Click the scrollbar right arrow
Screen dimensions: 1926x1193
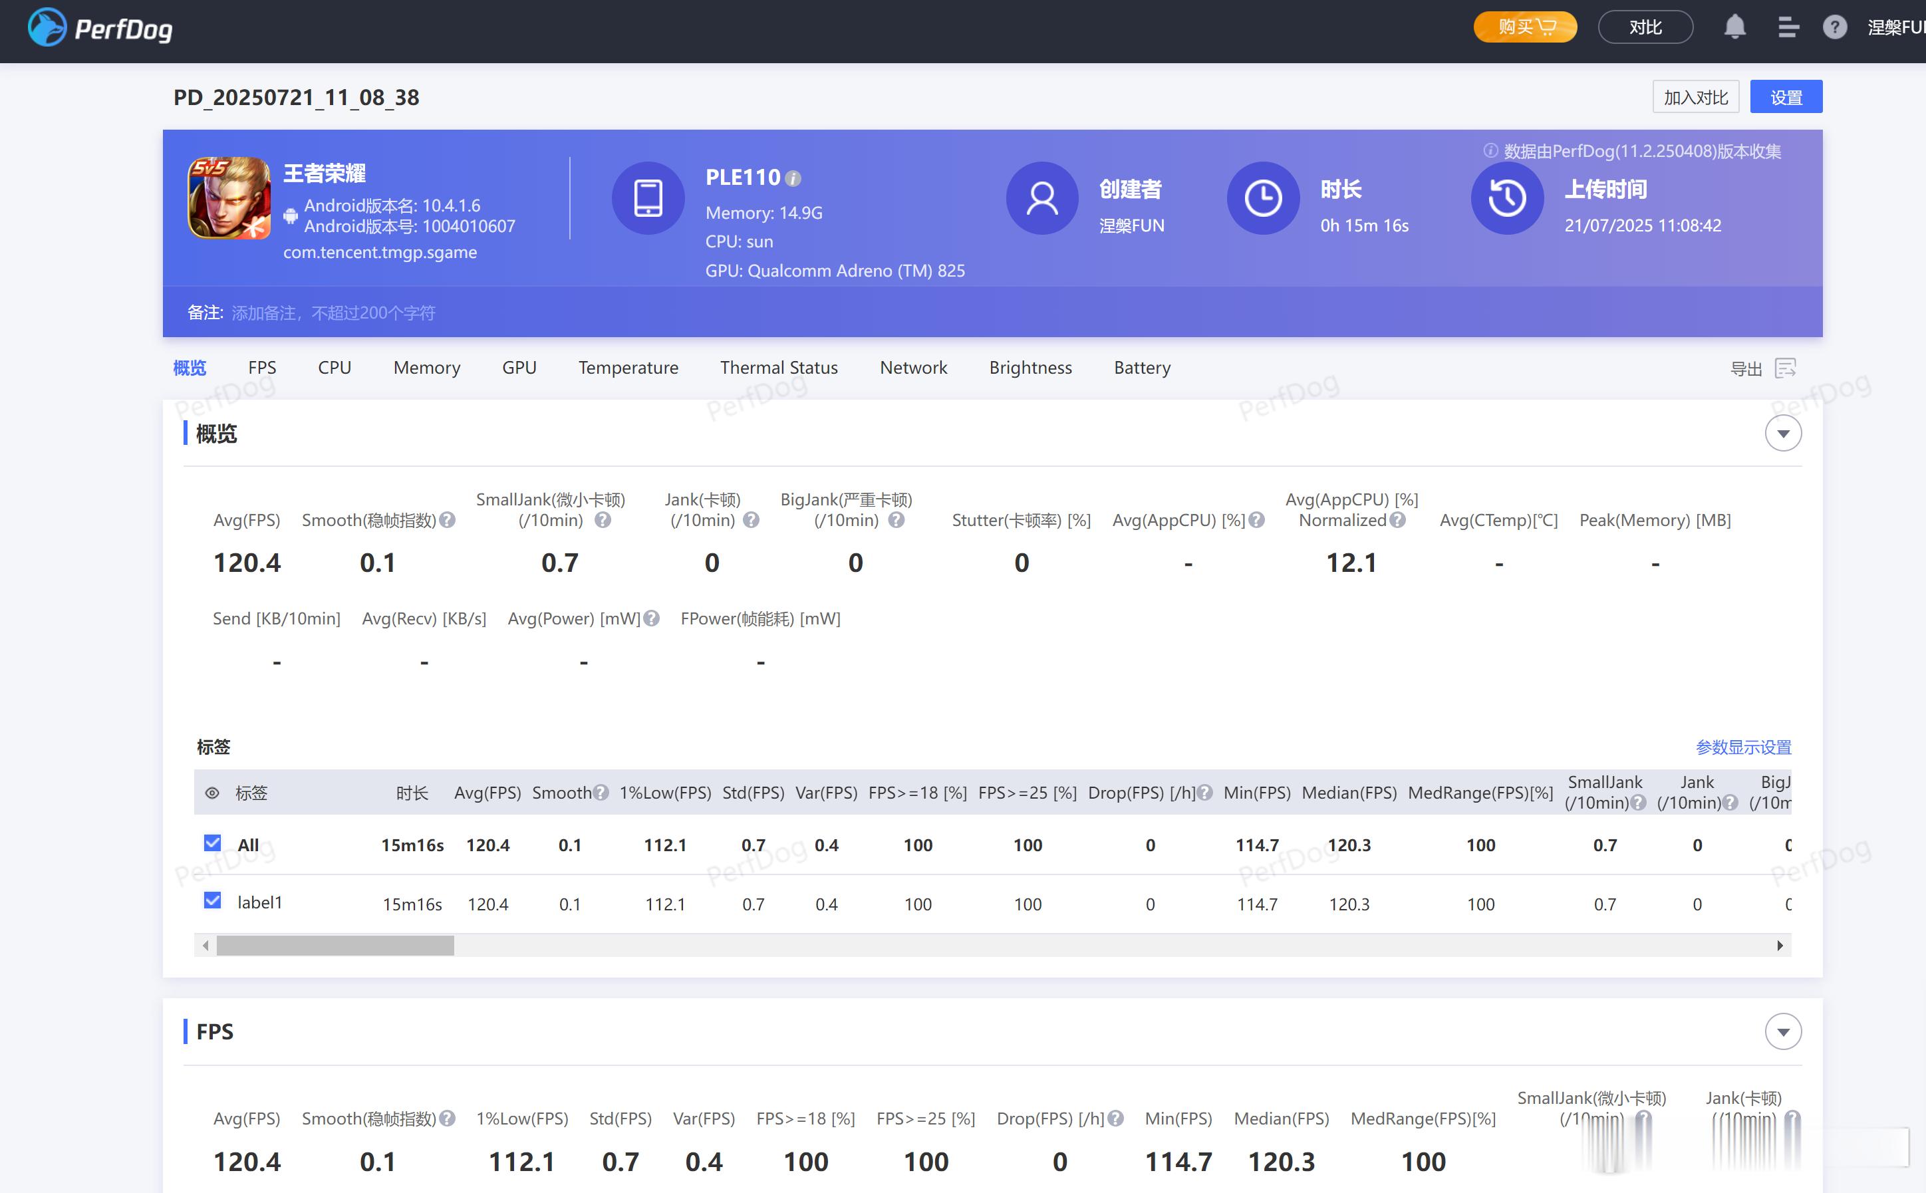[1779, 945]
